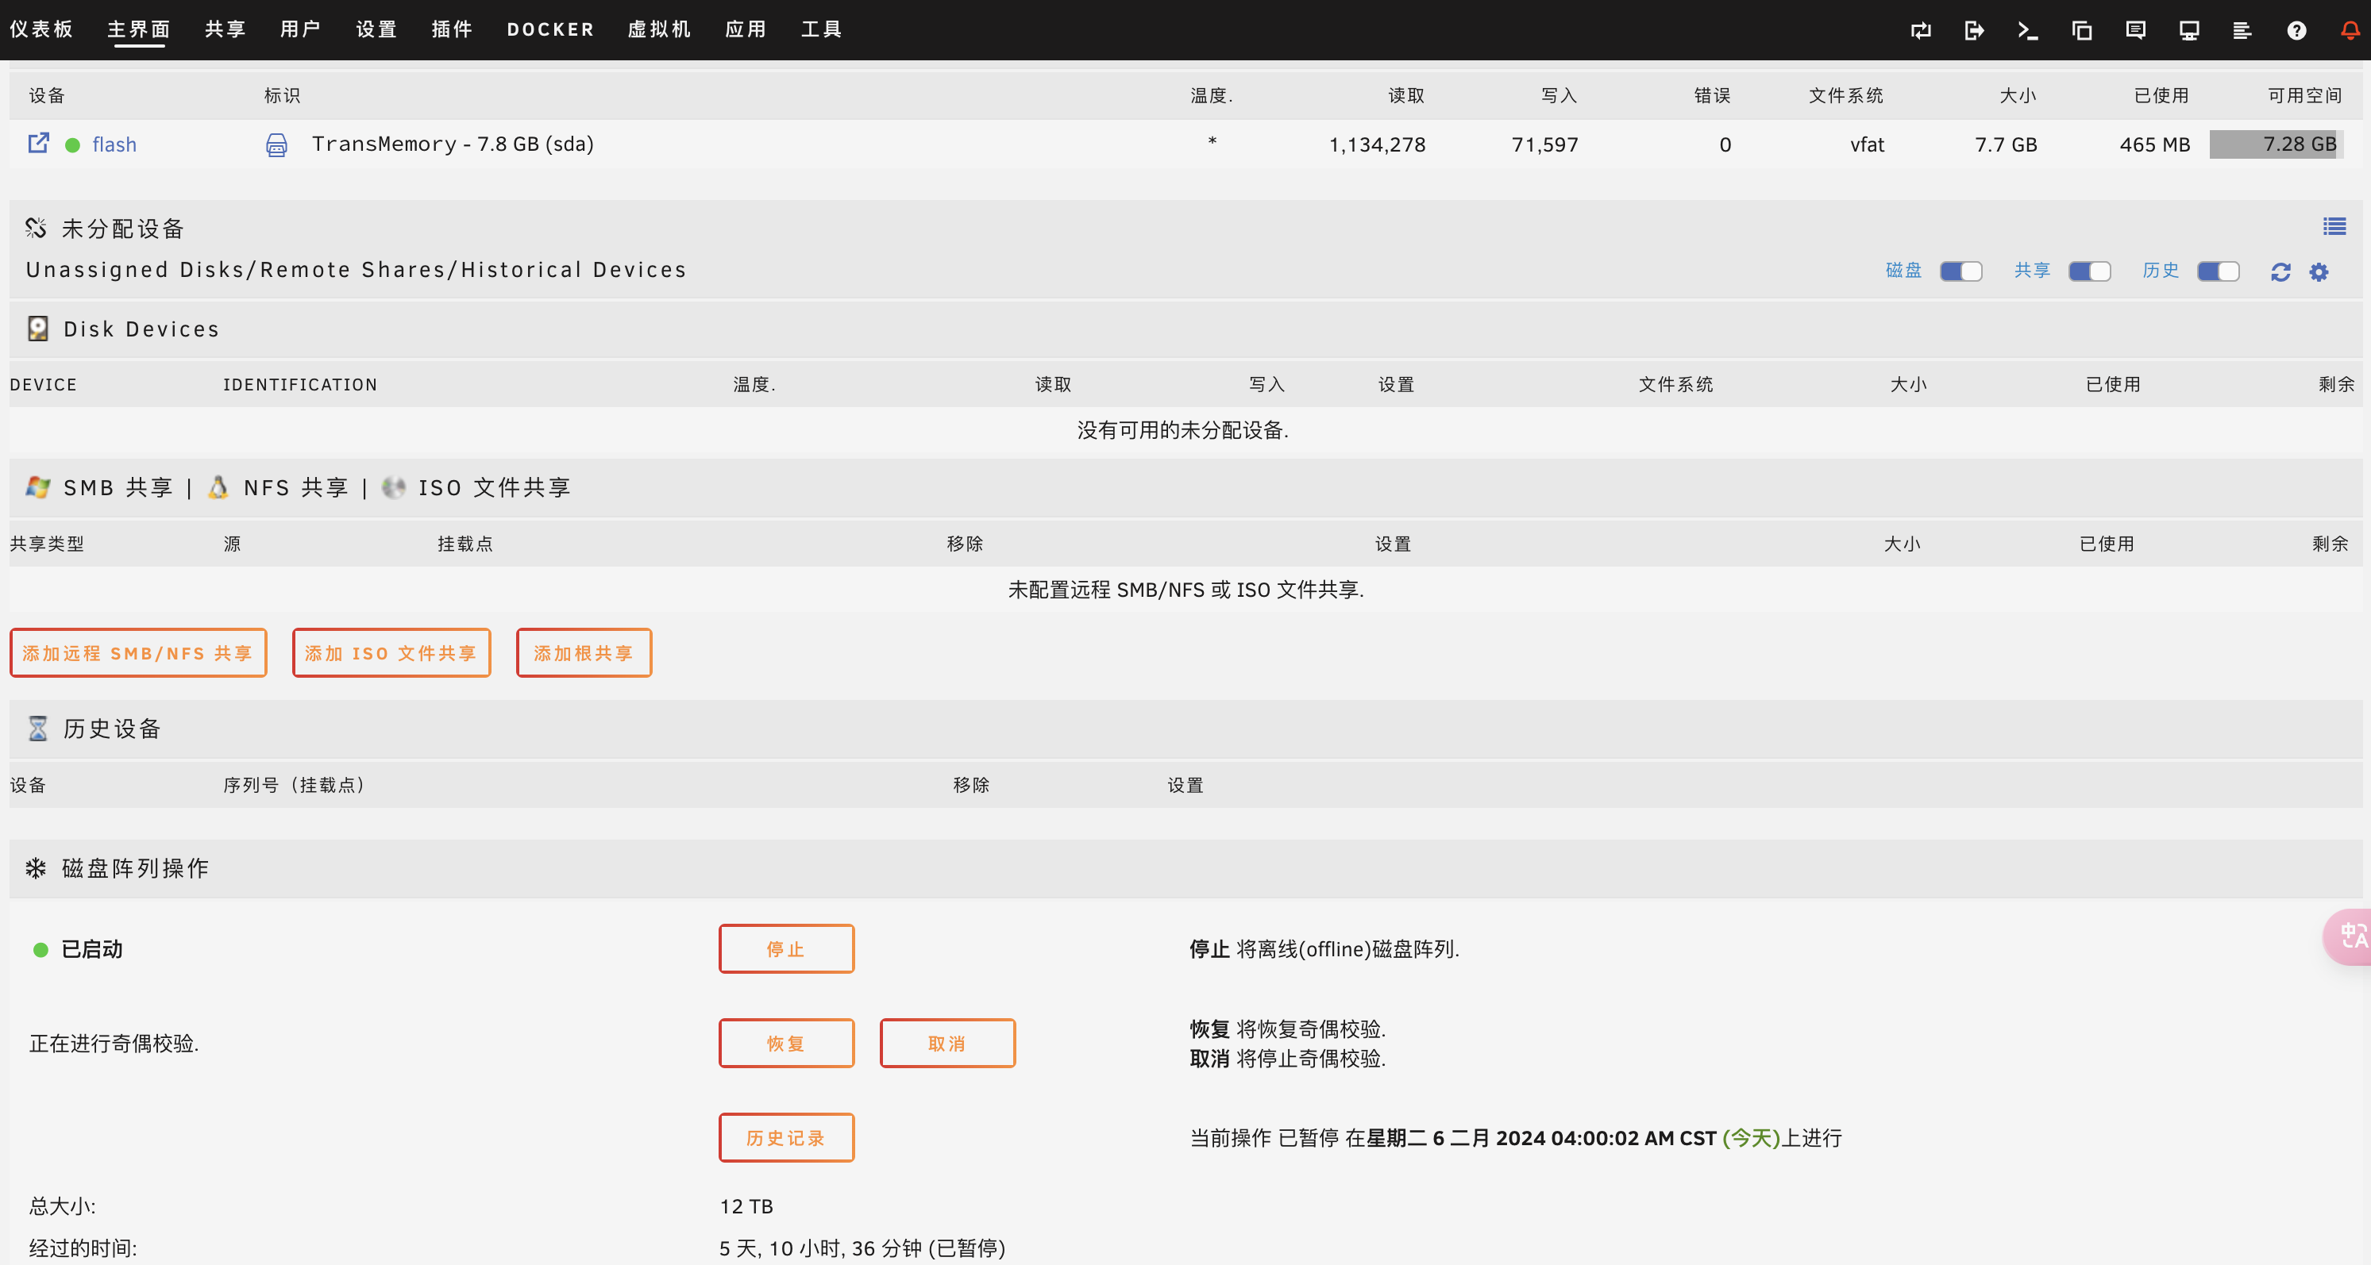Open Unassigned Devices settings gear icon

[2319, 271]
